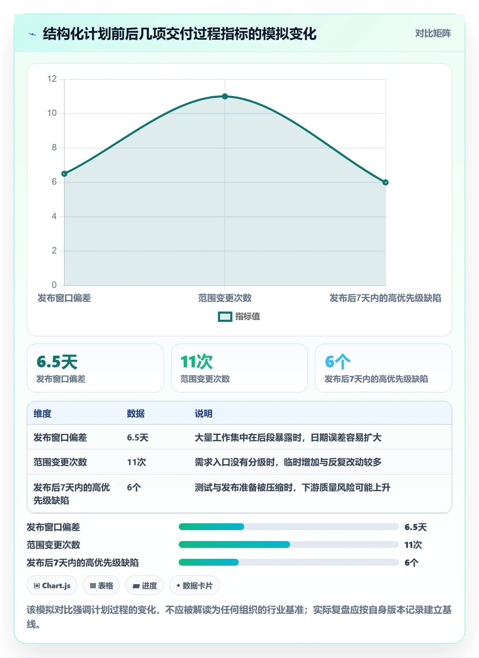Click the 发布窗口偏差 x-axis label under the chart
Image resolution: width=479 pixels, height=658 pixels.
64,298
